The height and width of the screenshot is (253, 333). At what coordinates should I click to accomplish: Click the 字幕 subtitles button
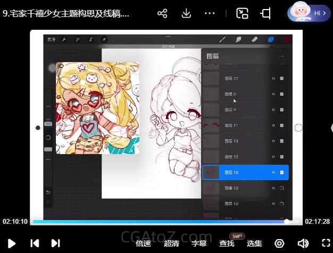pyautogui.click(x=199, y=243)
